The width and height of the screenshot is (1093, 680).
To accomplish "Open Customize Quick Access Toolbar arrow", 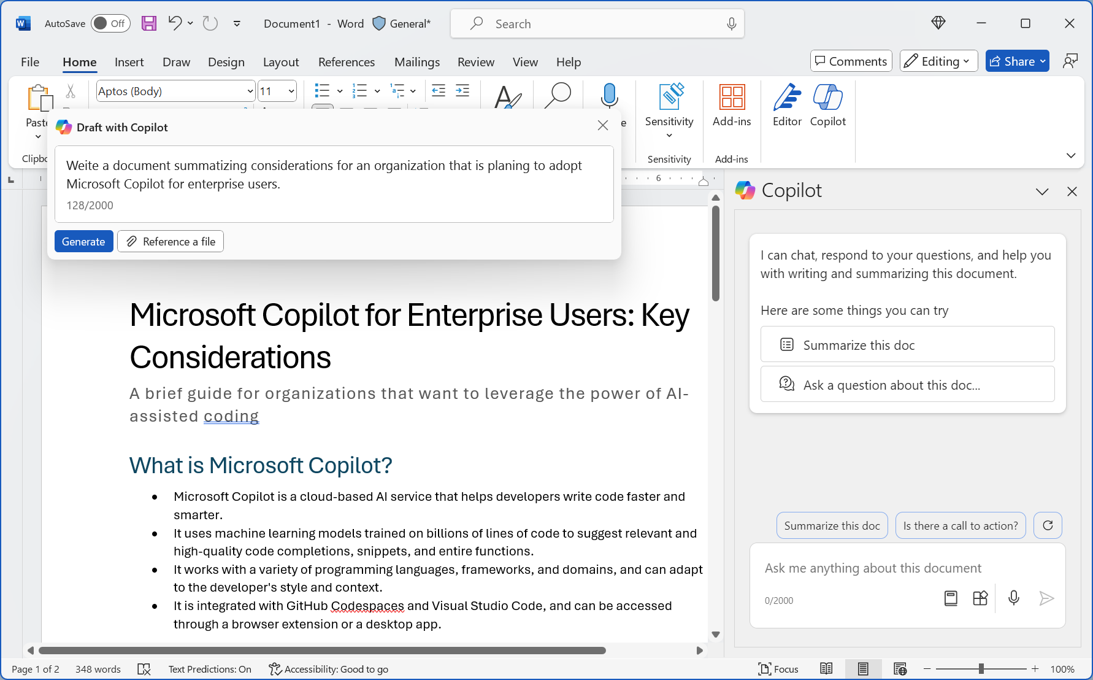I will point(237,23).
